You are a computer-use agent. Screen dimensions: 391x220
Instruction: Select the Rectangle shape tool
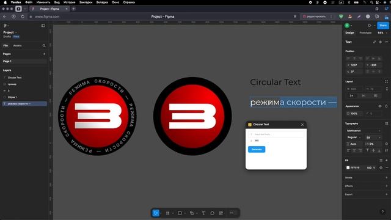tap(180, 213)
